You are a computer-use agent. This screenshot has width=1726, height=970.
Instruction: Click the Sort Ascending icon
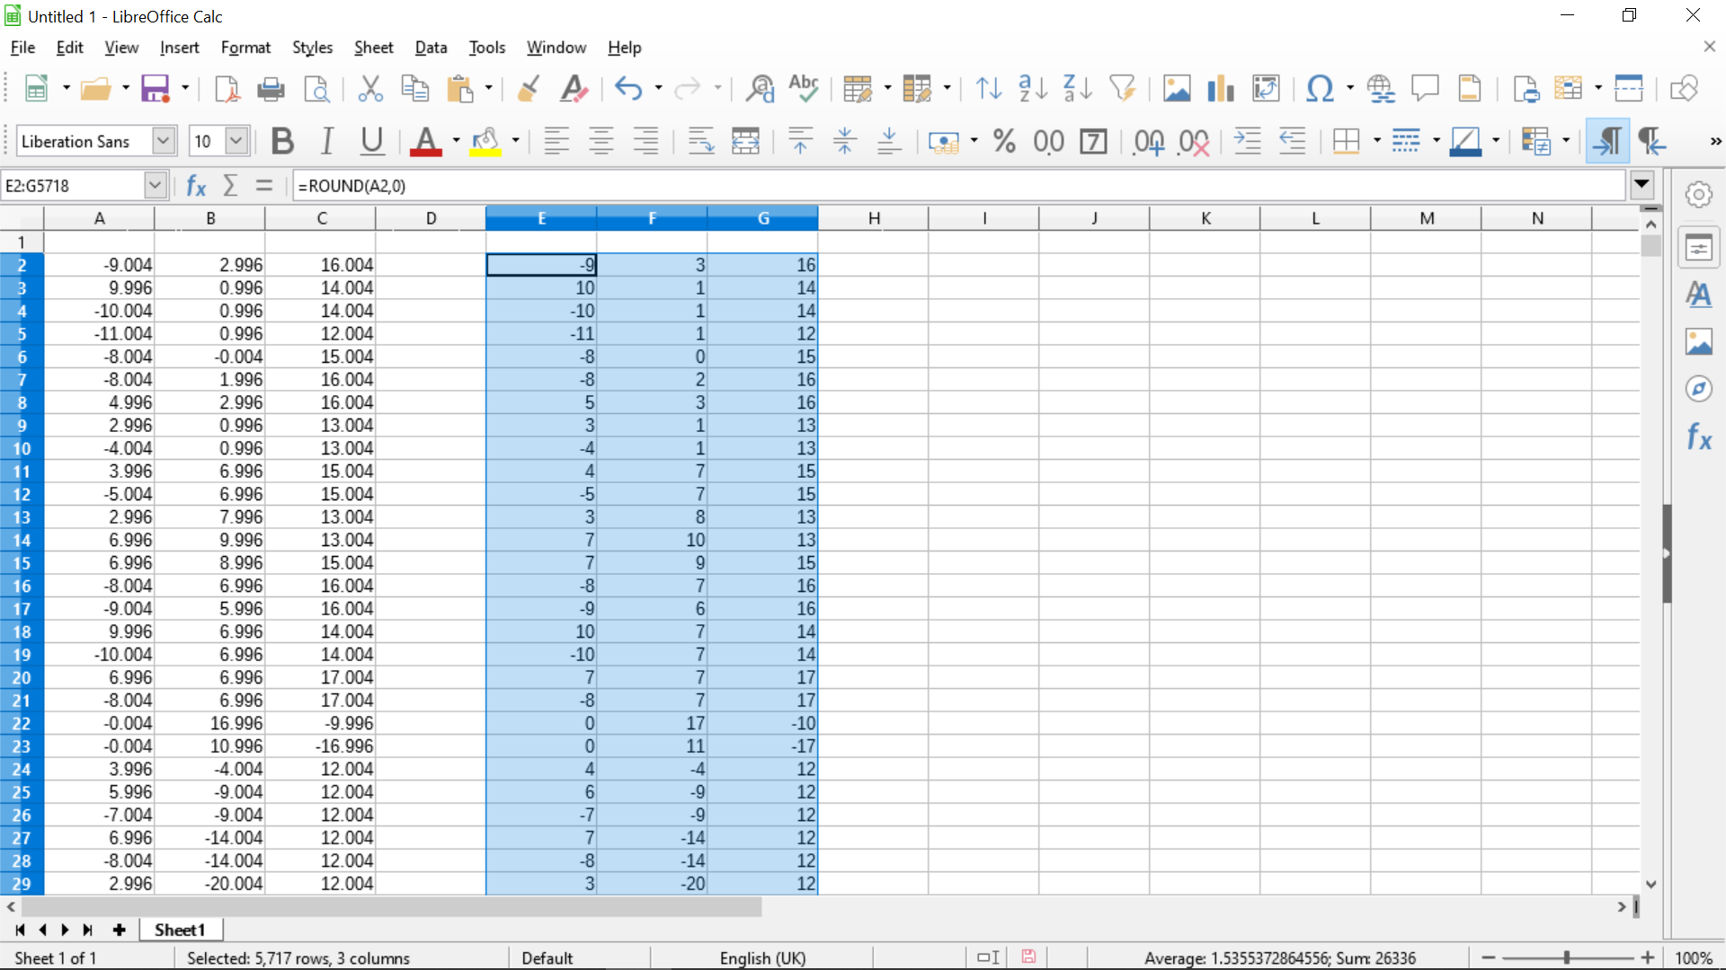[x=1032, y=88]
